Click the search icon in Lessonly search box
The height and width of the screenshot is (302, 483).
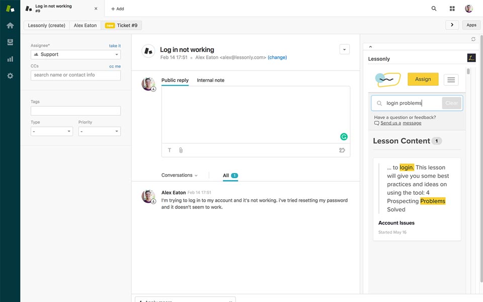(x=379, y=103)
